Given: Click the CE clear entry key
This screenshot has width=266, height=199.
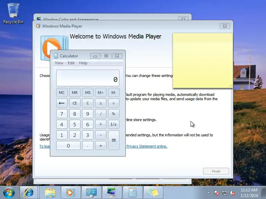Looking at the screenshot, I should coord(74,103).
